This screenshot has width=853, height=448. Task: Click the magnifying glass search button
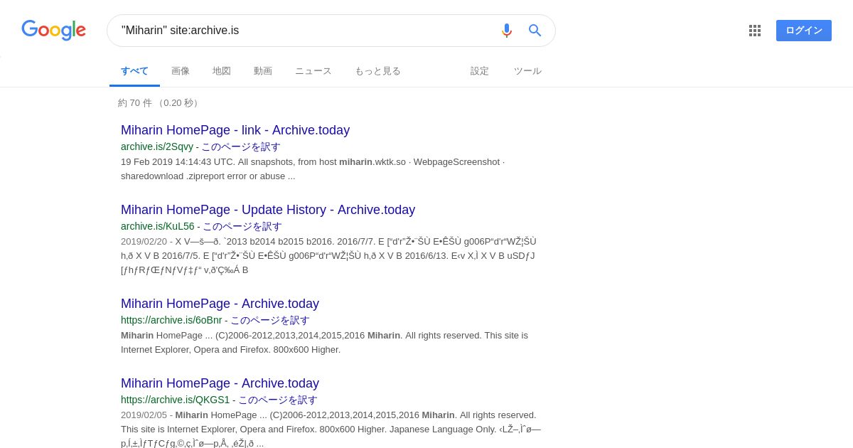(535, 31)
